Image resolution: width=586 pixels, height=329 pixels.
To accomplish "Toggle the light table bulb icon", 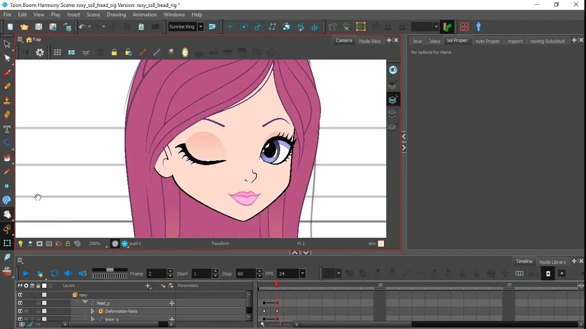I will point(20,244).
